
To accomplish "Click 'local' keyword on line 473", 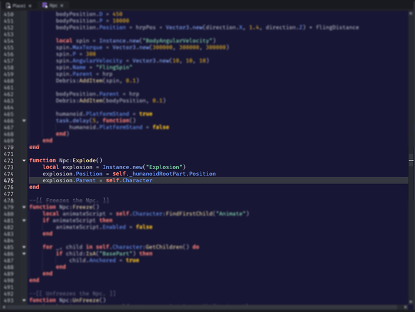I will tap(51, 167).
